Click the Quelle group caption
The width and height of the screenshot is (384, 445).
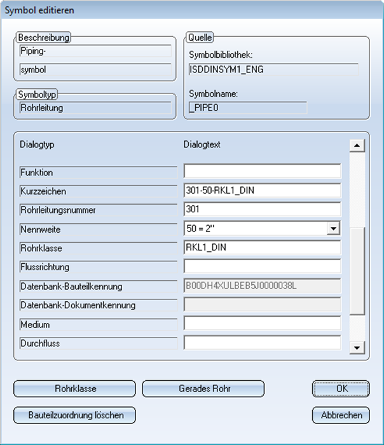[200, 38]
